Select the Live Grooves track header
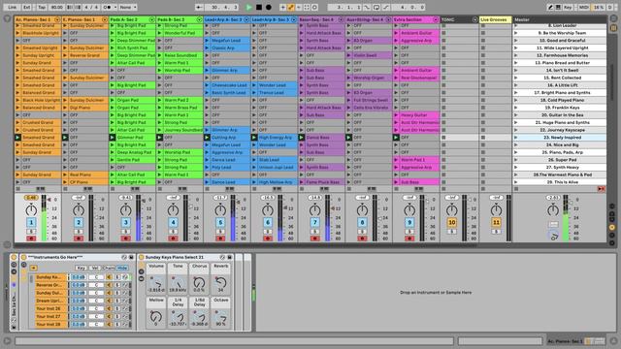 pos(496,19)
